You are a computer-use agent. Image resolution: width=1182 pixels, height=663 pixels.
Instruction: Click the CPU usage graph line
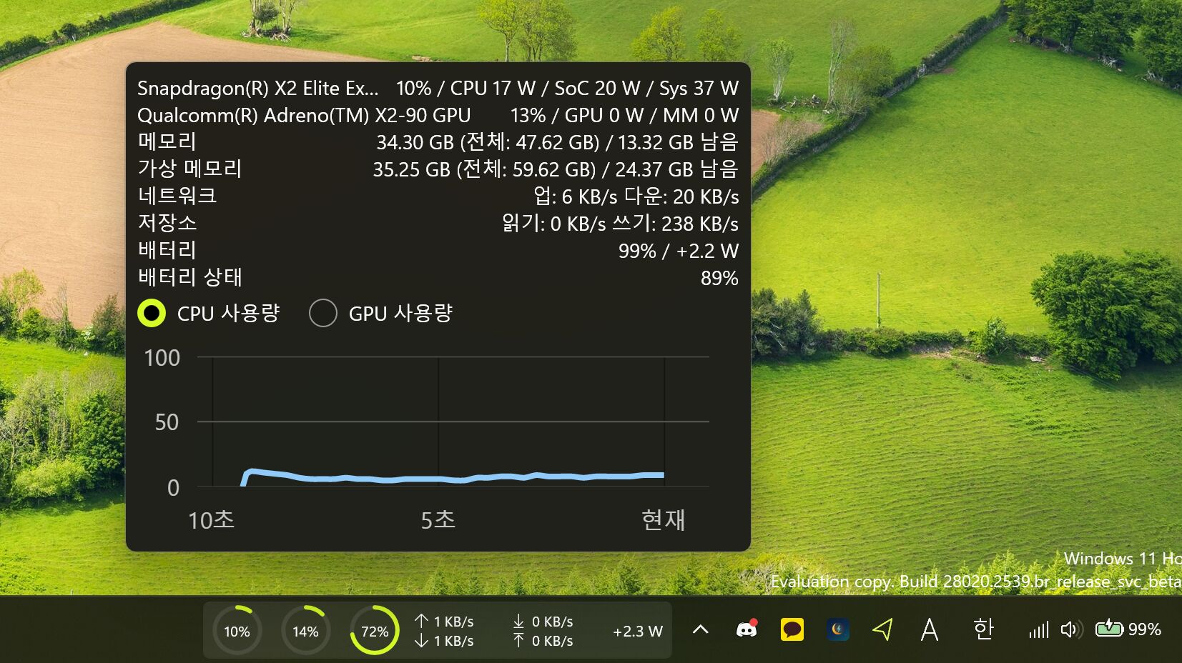(x=453, y=477)
